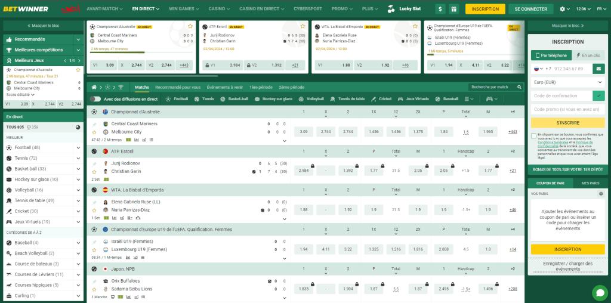The image size is (611, 303).
Task: Click Masquer le bloc on left panel
Action: (43, 26)
